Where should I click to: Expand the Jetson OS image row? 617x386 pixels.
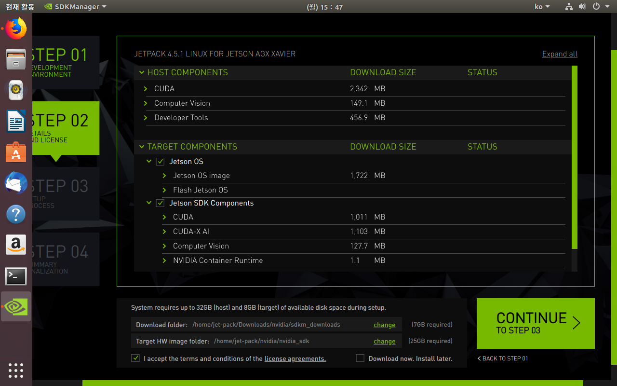coord(164,176)
